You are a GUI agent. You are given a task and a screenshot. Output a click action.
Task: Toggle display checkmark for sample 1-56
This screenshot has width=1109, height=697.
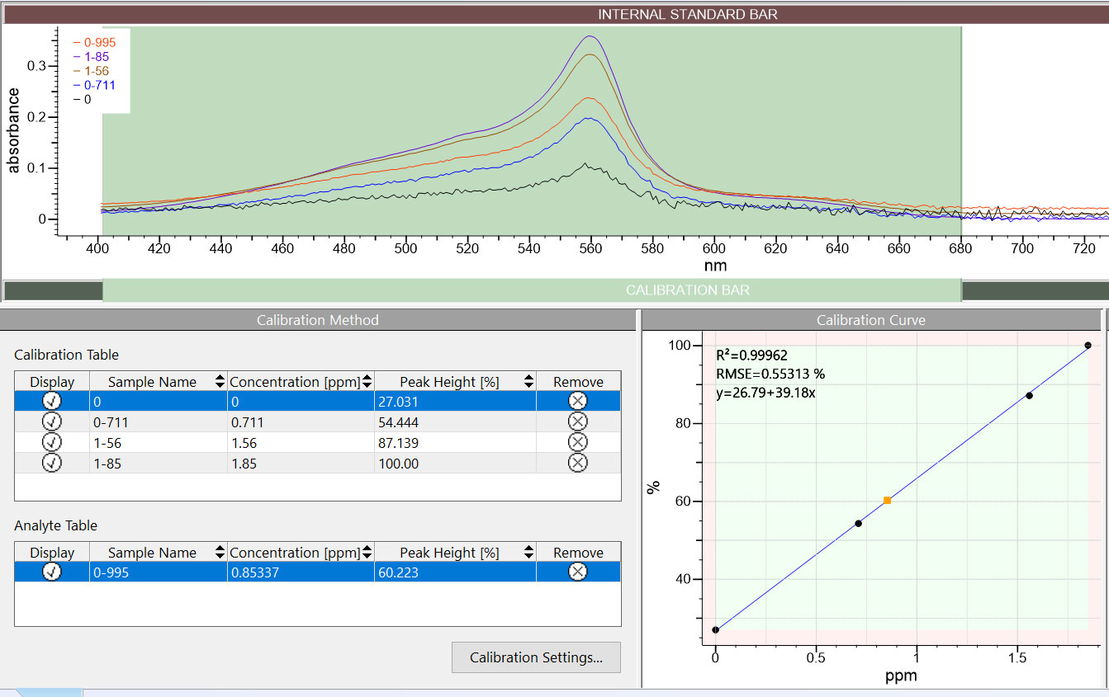pos(52,442)
